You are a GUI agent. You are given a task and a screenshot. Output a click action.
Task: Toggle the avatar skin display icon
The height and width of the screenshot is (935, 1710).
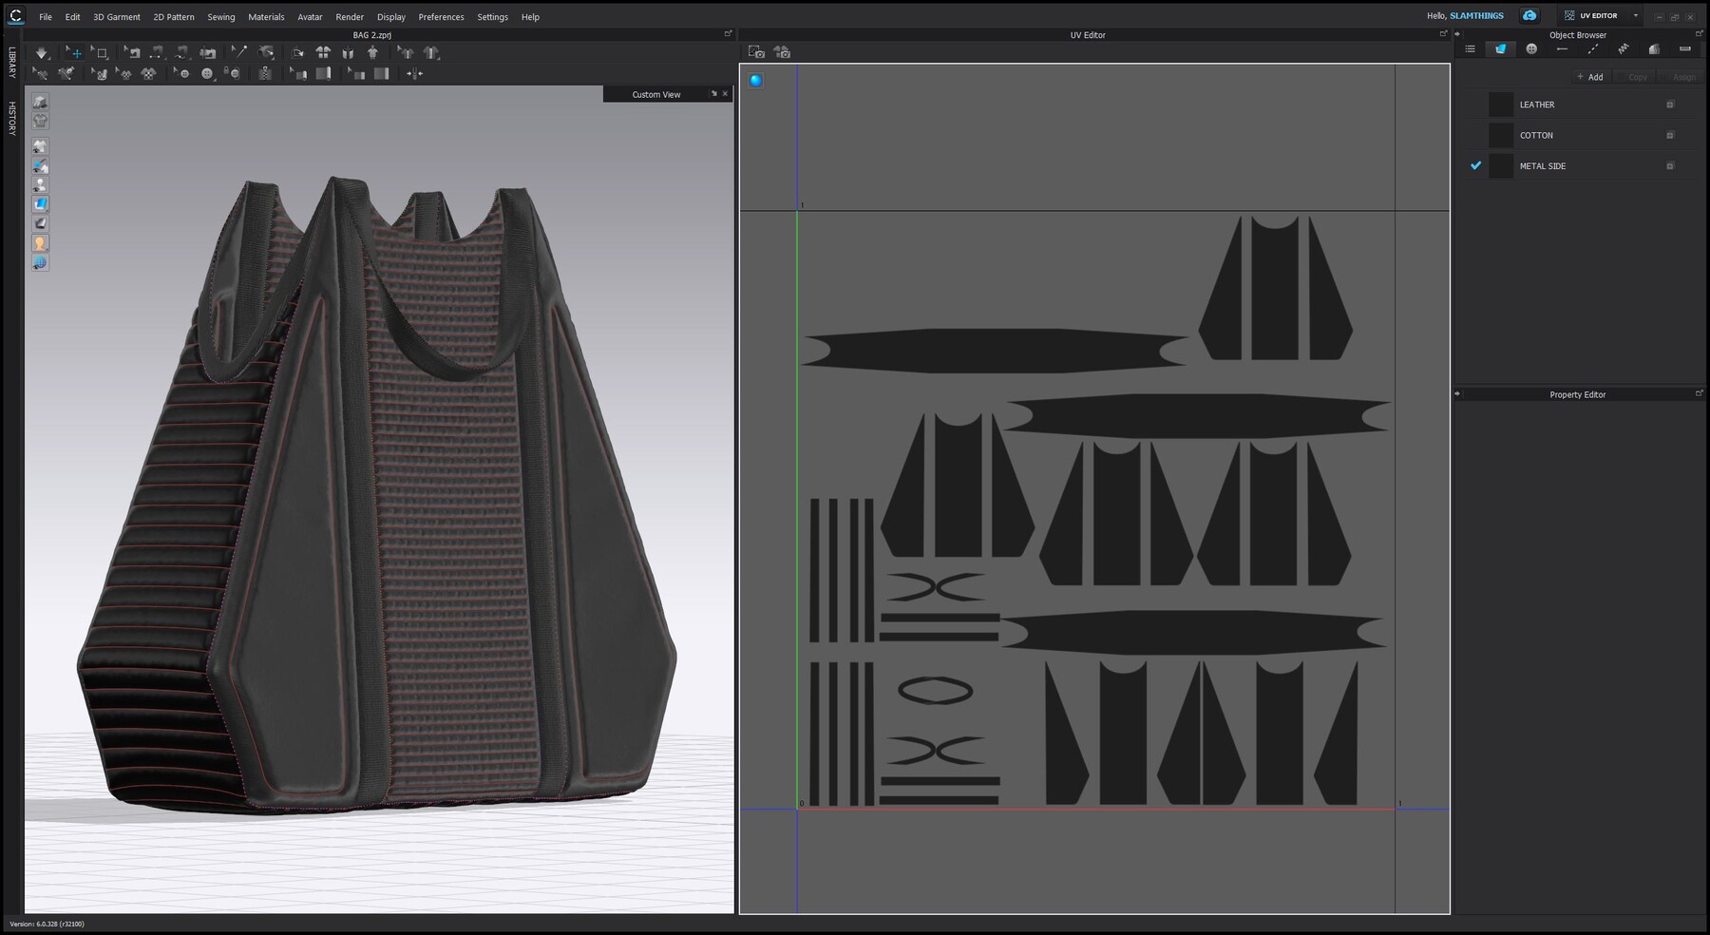40,243
